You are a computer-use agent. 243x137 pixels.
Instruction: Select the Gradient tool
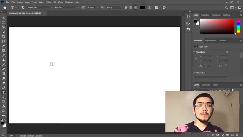click(3, 74)
